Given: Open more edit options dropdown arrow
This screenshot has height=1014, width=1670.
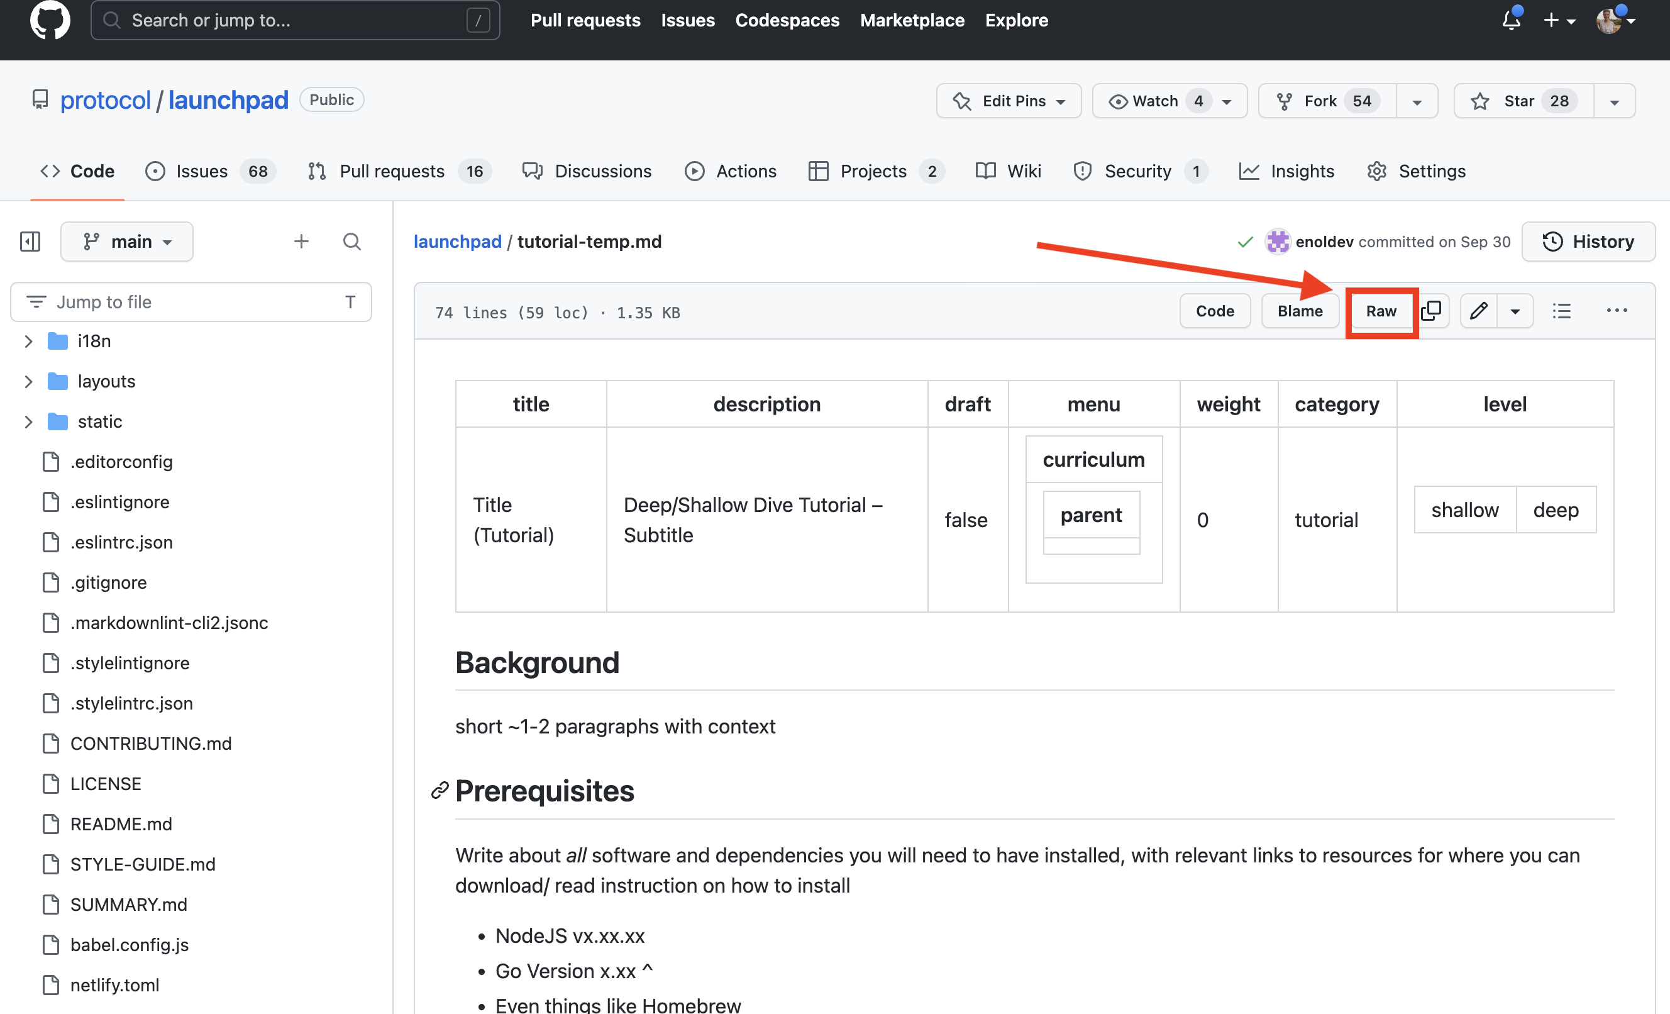Looking at the screenshot, I should (x=1515, y=311).
